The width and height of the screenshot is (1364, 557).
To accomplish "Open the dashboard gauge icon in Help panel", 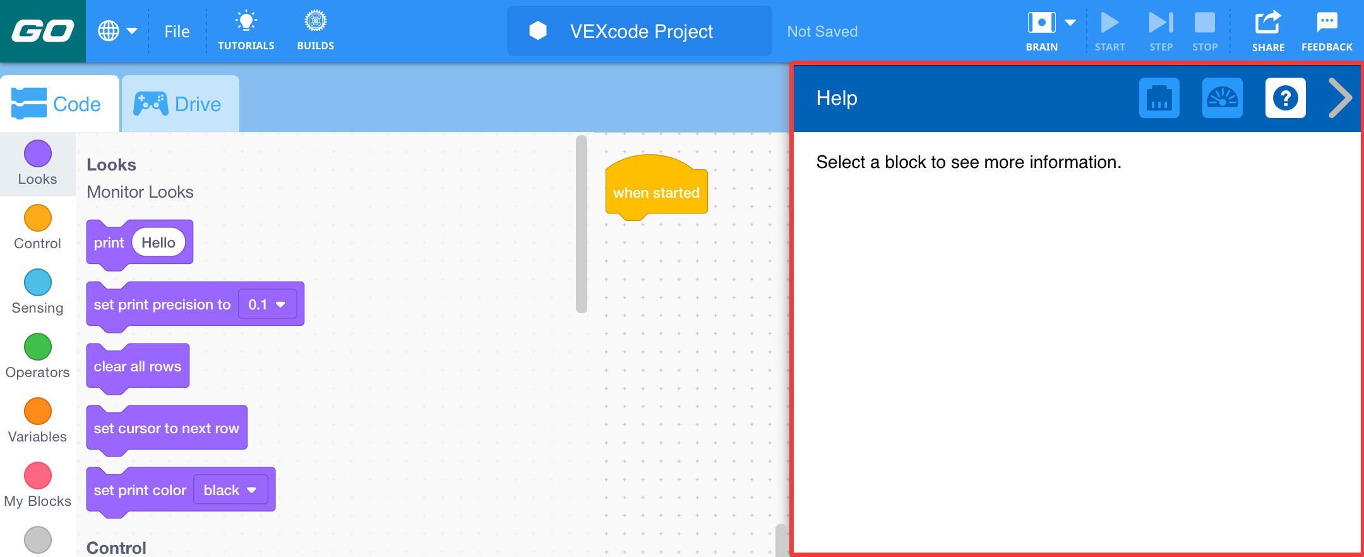I will pyautogui.click(x=1223, y=98).
